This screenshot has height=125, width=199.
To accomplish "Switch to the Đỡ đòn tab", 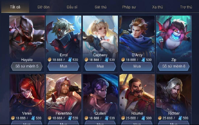I will pyautogui.click(x=44, y=7).
